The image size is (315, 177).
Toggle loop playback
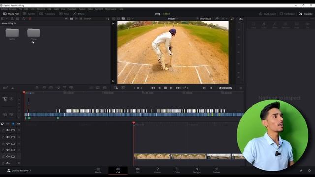[186, 88]
